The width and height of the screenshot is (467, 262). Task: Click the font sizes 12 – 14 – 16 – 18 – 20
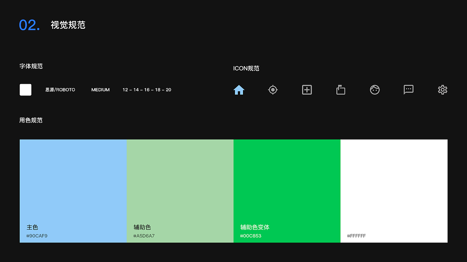(x=147, y=90)
